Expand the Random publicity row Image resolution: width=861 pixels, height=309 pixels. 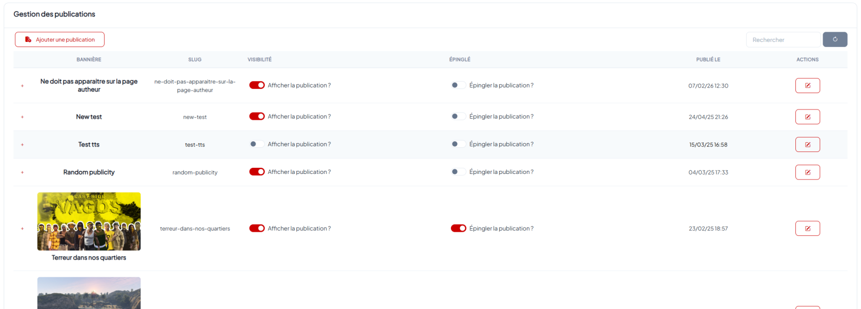point(23,172)
